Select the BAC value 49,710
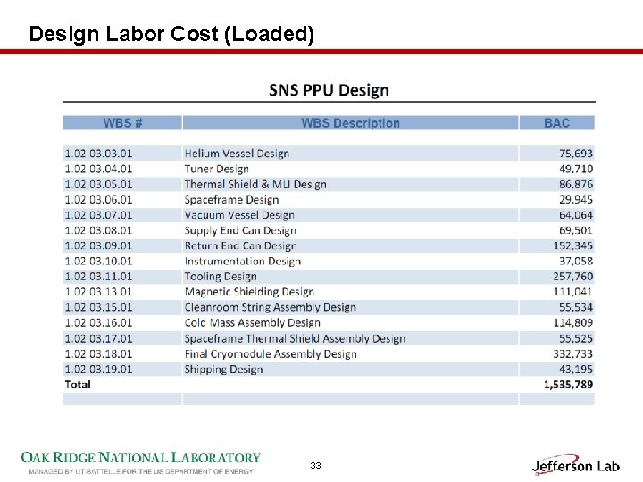 click(x=576, y=169)
